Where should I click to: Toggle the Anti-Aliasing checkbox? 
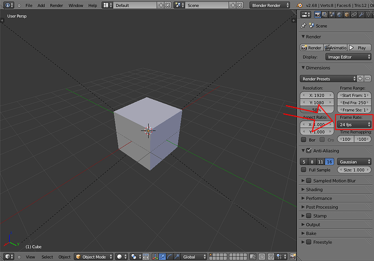click(309, 151)
